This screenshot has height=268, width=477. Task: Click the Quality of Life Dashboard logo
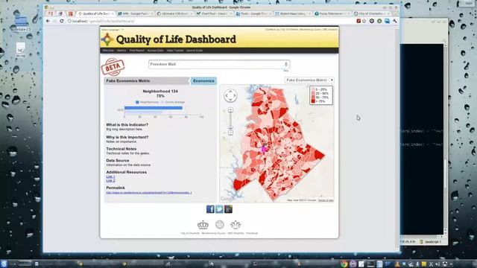pyautogui.click(x=107, y=39)
